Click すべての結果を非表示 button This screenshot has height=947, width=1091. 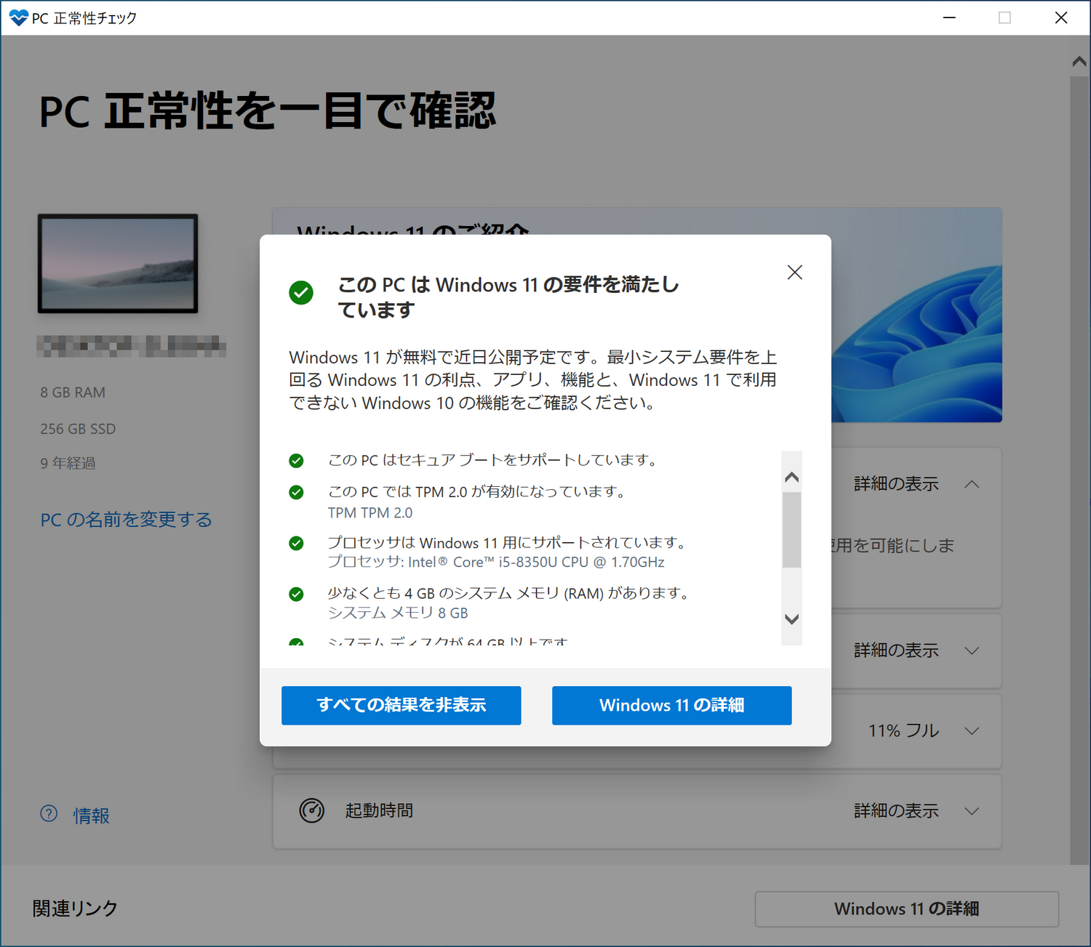[x=401, y=705]
